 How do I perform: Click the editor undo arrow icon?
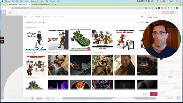tap(17, 13)
